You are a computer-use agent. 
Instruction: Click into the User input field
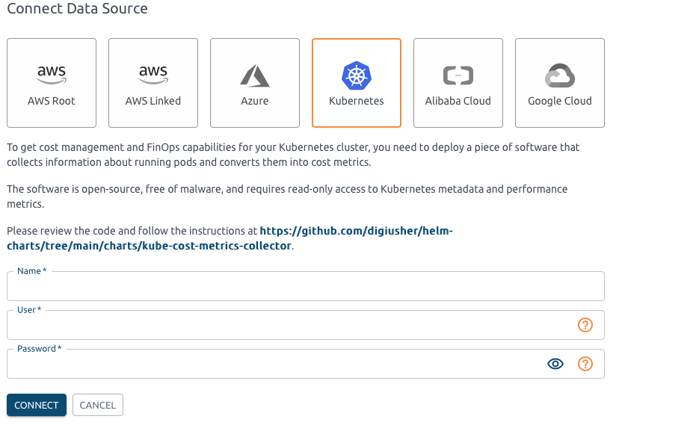point(288,326)
